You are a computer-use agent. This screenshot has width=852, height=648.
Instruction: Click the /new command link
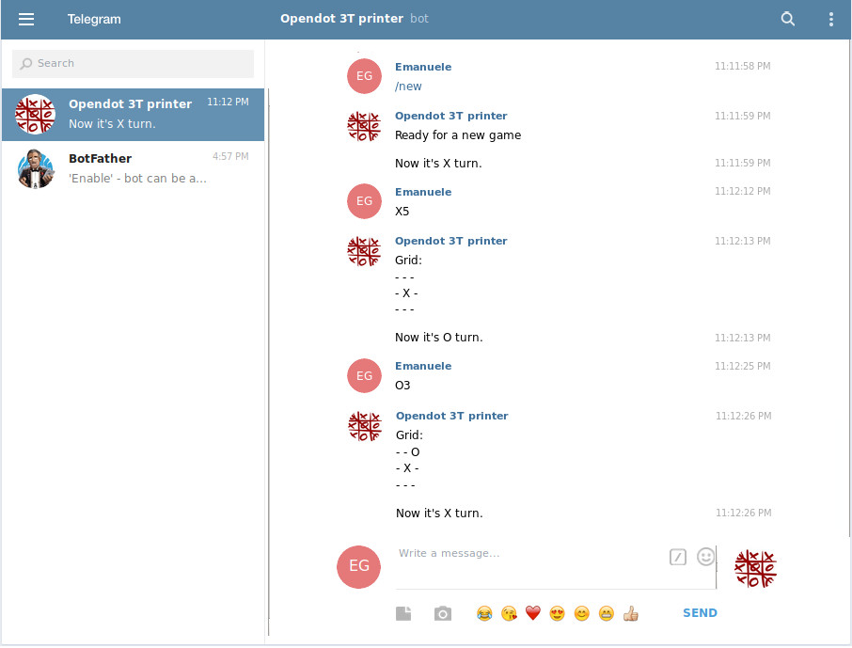tap(408, 87)
